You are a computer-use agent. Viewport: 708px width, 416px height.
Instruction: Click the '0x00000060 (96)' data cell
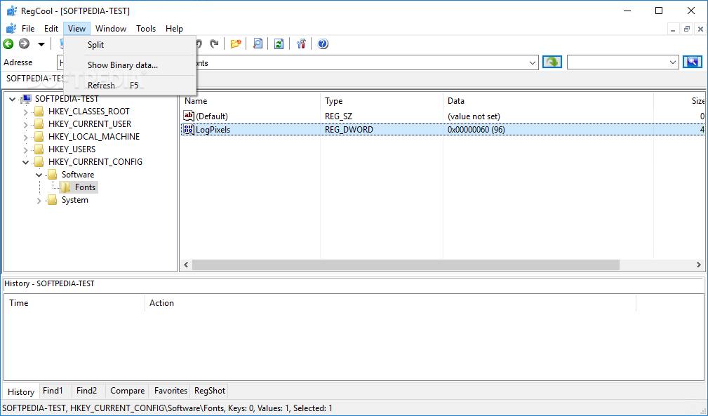(x=476, y=130)
